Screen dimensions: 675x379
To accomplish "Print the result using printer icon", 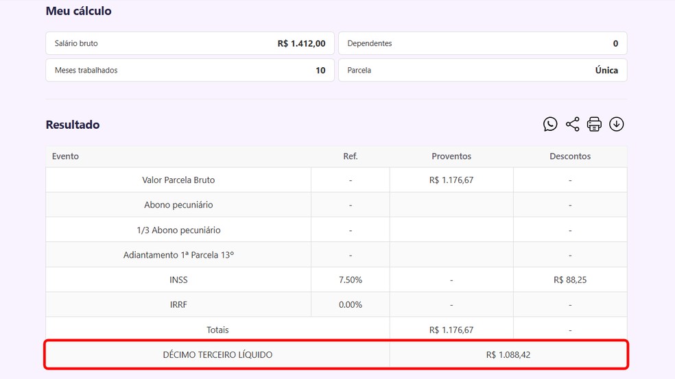I will point(594,124).
